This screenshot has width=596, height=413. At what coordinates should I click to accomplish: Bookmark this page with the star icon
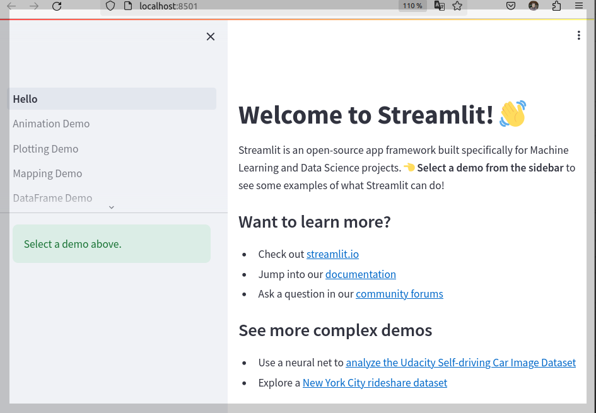[457, 6]
